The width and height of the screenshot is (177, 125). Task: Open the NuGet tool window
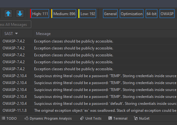(x=142, y=118)
